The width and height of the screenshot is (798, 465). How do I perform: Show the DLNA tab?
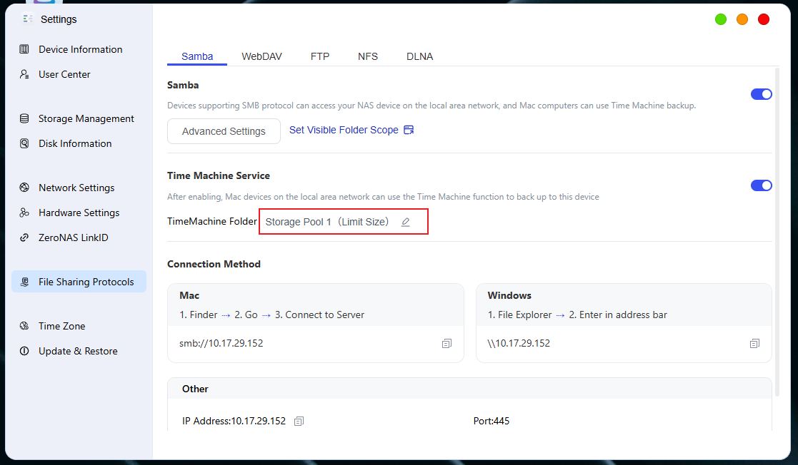tap(420, 56)
